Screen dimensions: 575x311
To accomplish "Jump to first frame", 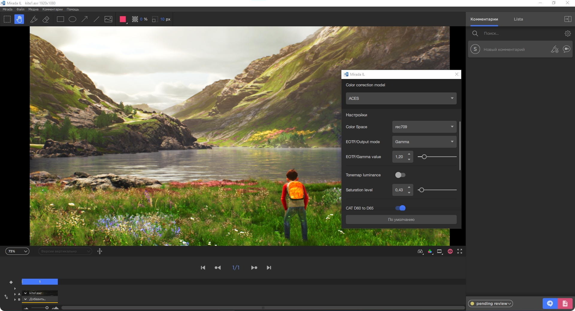I will click(x=203, y=268).
